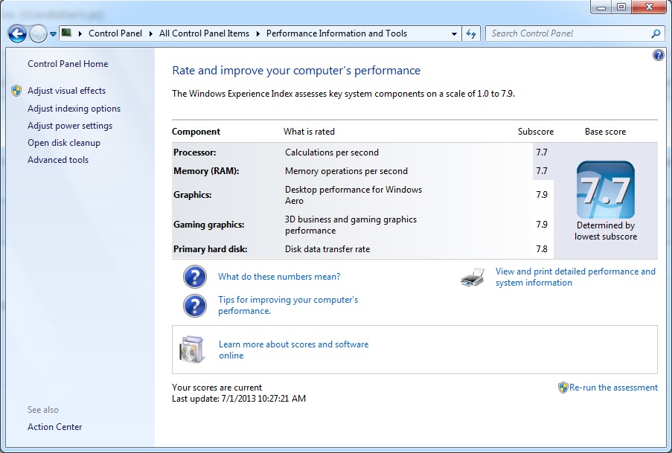Click the What is rated column header
Image resolution: width=672 pixels, height=453 pixels.
pos(309,132)
